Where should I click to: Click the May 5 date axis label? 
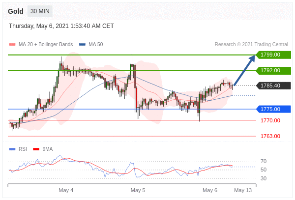[x=138, y=190]
